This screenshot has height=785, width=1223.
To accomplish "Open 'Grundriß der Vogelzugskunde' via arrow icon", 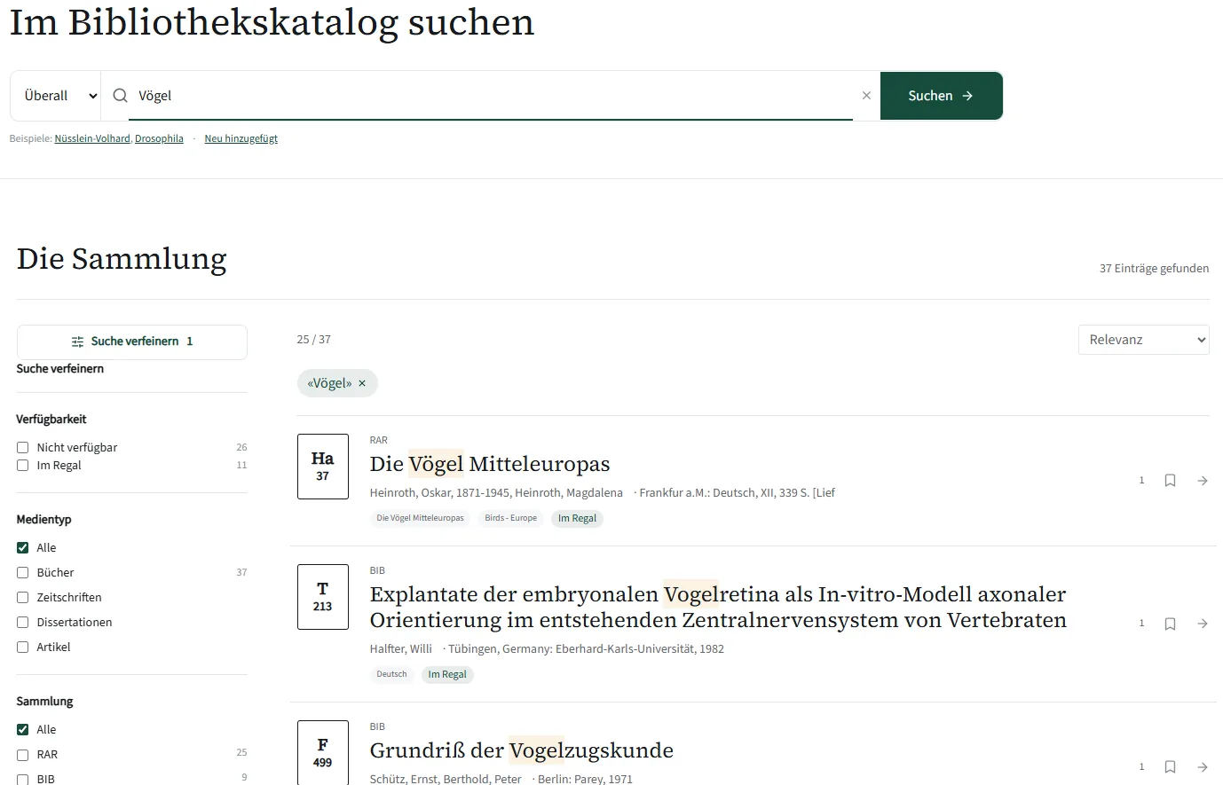I will (1203, 766).
